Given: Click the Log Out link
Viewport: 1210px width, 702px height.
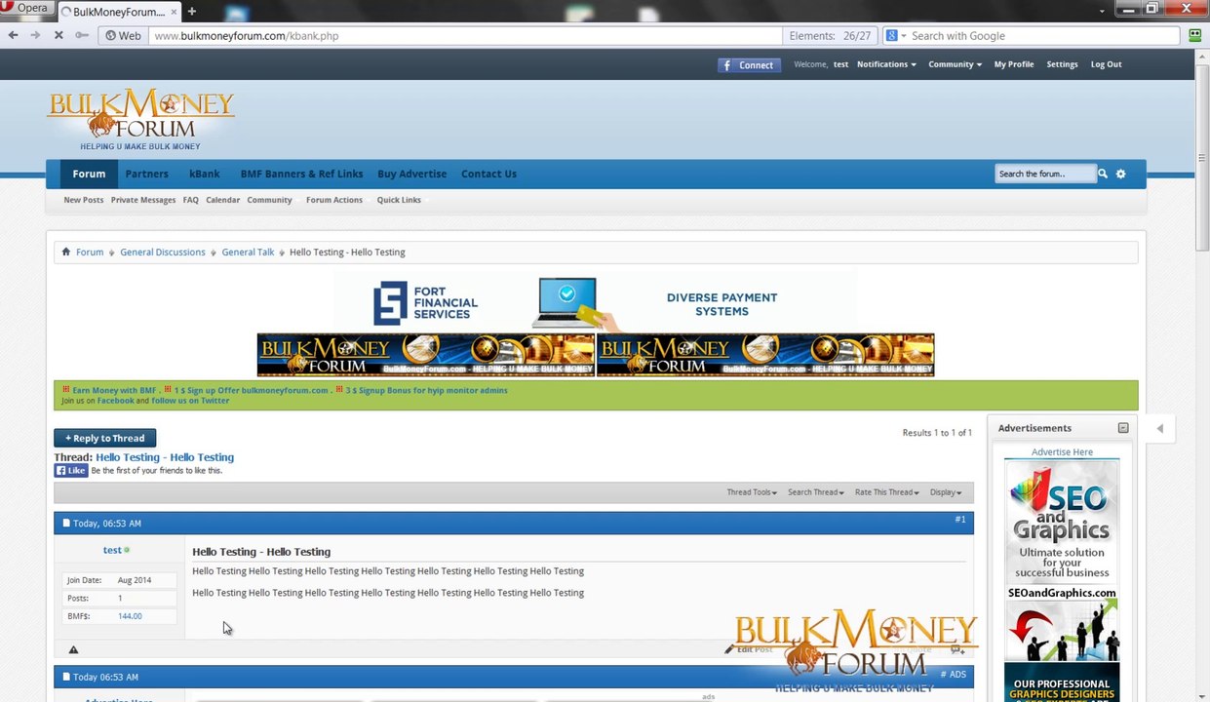Looking at the screenshot, I should coord(1106,64).
